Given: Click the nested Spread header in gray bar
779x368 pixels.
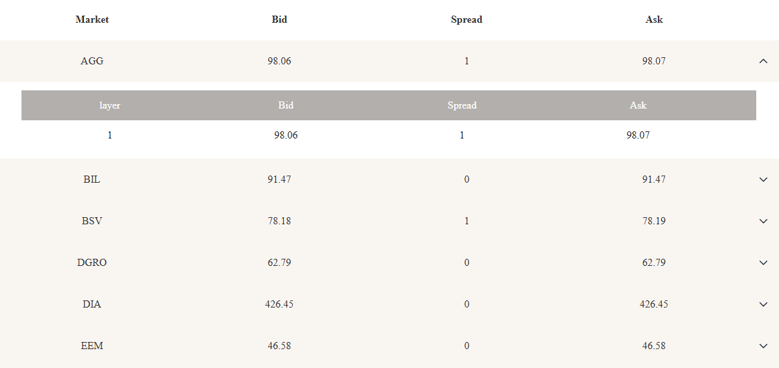Looking at the screenshot, I should tap(462, 105).
